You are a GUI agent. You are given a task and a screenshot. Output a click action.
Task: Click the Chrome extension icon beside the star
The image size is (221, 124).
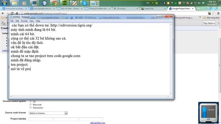coord(210,13)
